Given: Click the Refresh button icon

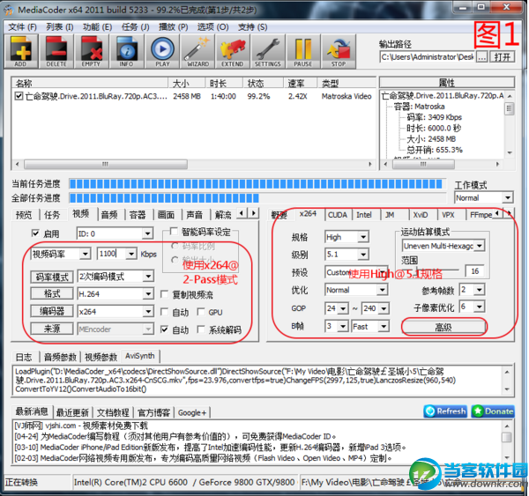Looking at the screenshot, I should (x=445, y=411).
